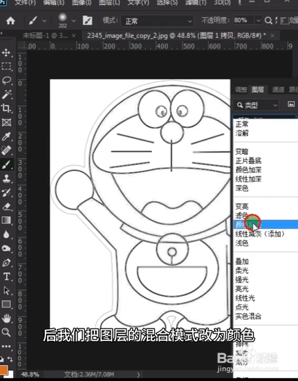
Task: Select the Gradient tool
Action: click(6, 221)
